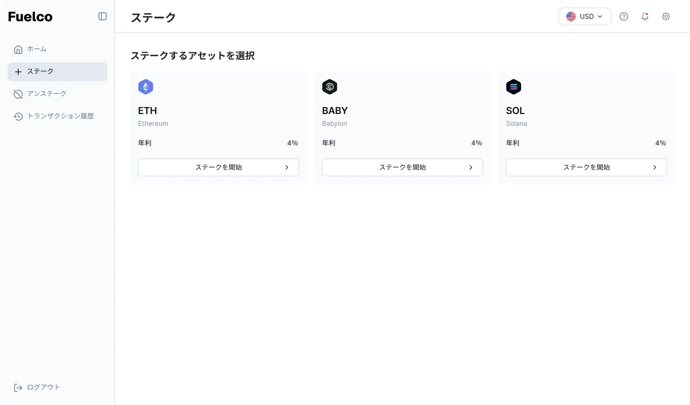Click ログアウト at the sidebar bottom
Image resolution: width=690 pixels, height=405 pixels.
[43, 387]
